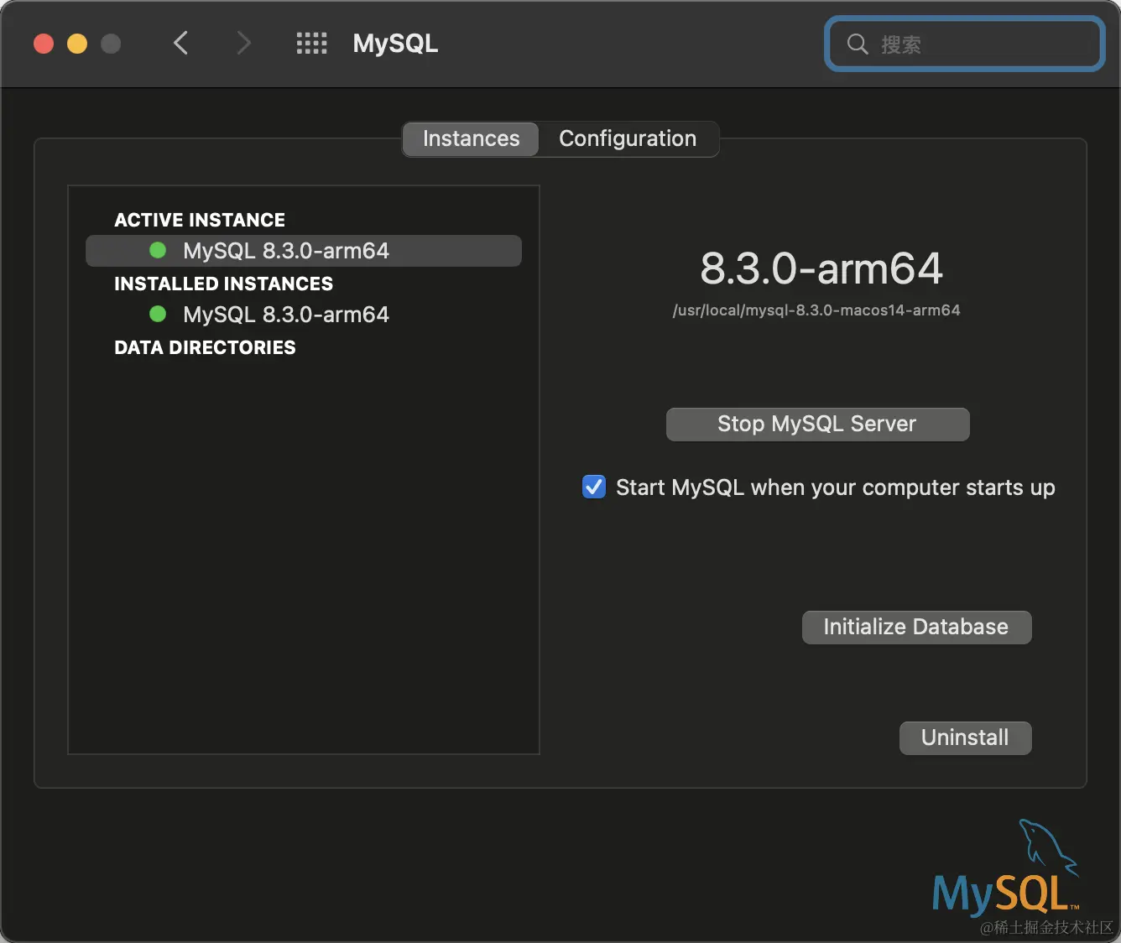
Task: Uncheck Start MySQL when computer starts up
Action: 594,487
